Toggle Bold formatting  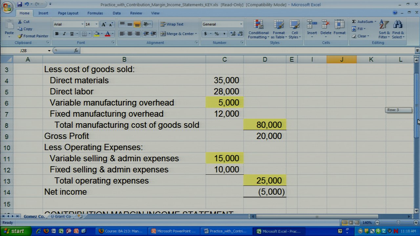[57, 34]
